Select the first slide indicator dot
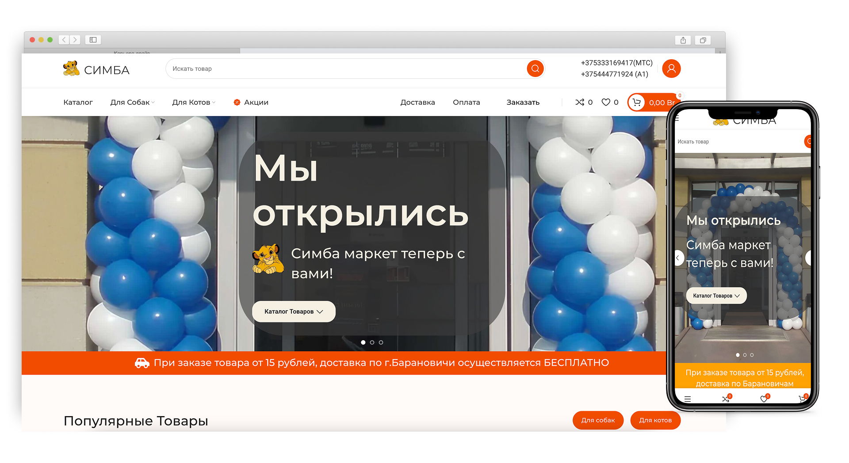Screen dimensions: 849x463 (363, 342)
